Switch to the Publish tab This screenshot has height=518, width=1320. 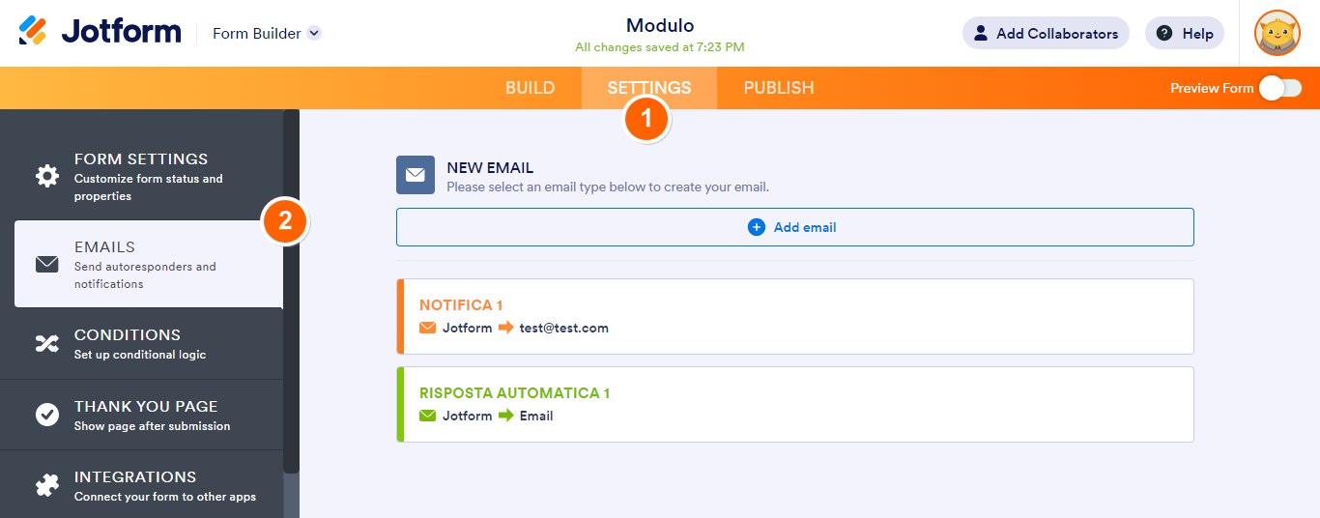click(778, 88)
